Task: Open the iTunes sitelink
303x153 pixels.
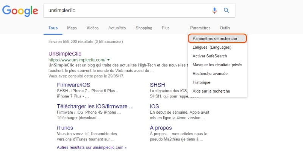Action: point(65,128)
